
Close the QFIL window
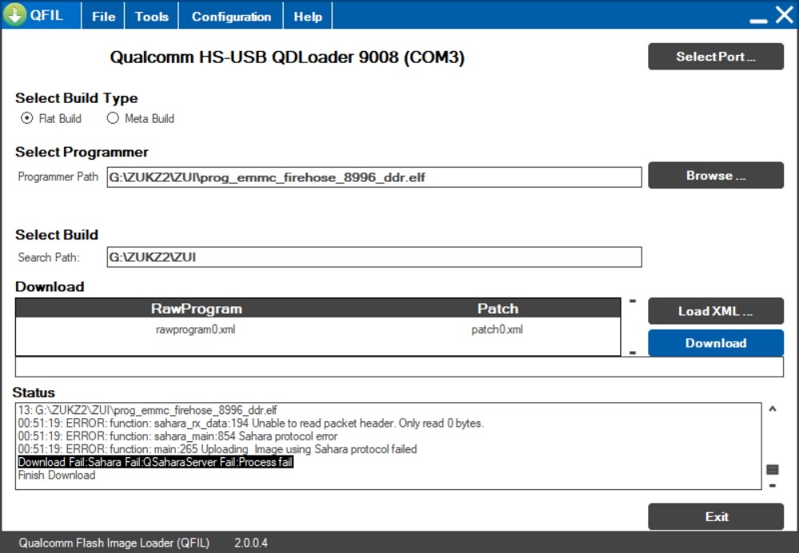click(785, 14)
